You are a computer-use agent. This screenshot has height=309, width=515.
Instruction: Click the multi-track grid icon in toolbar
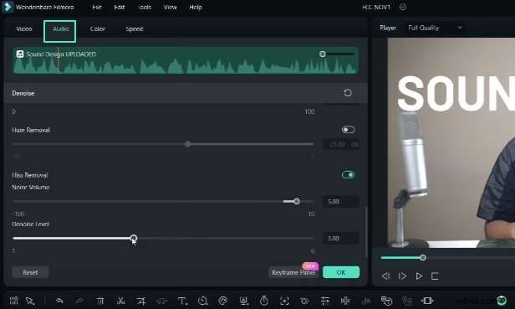click(x=13, y=301)
